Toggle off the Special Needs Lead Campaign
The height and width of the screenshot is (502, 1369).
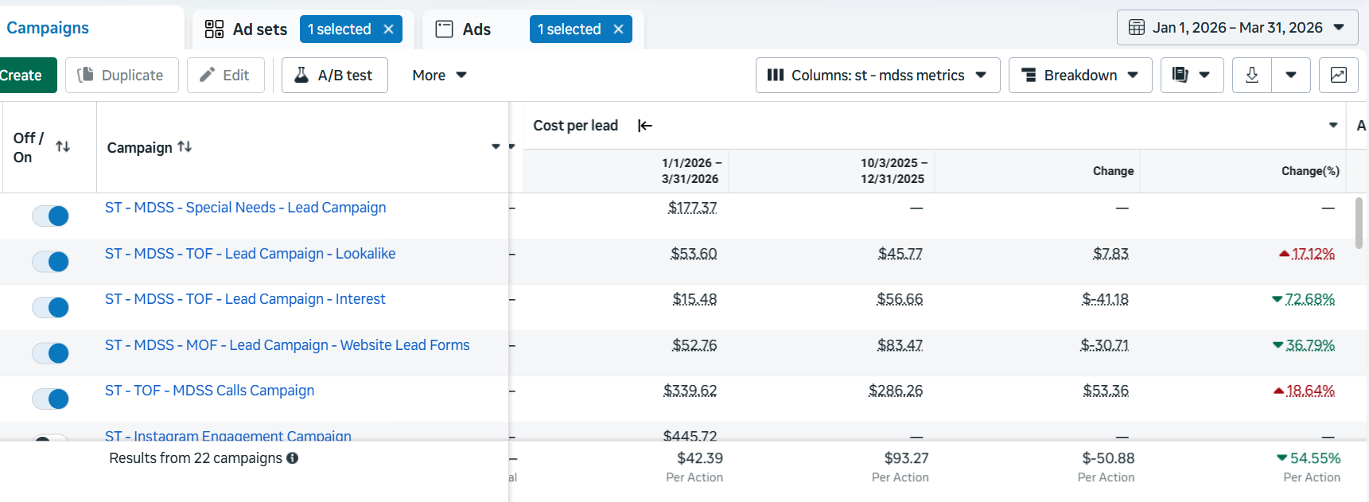[x=50, y=216]
